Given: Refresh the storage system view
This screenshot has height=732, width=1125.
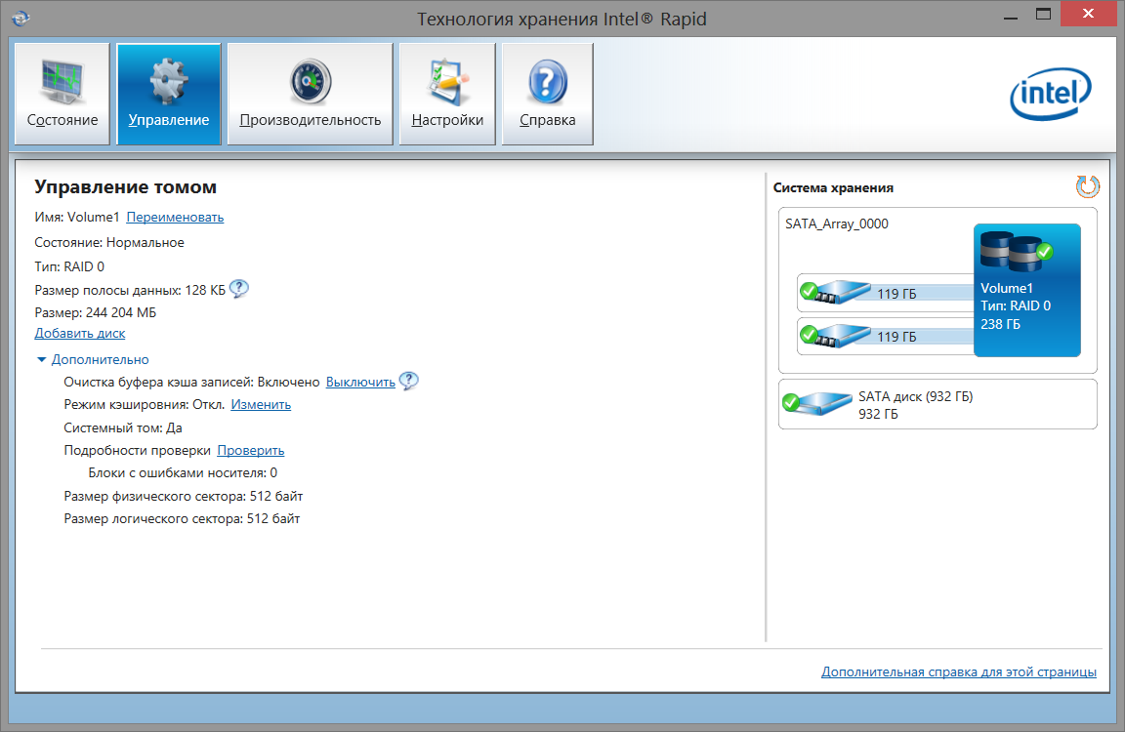Looking at the screenshot, I should [x=1087, y=186].
